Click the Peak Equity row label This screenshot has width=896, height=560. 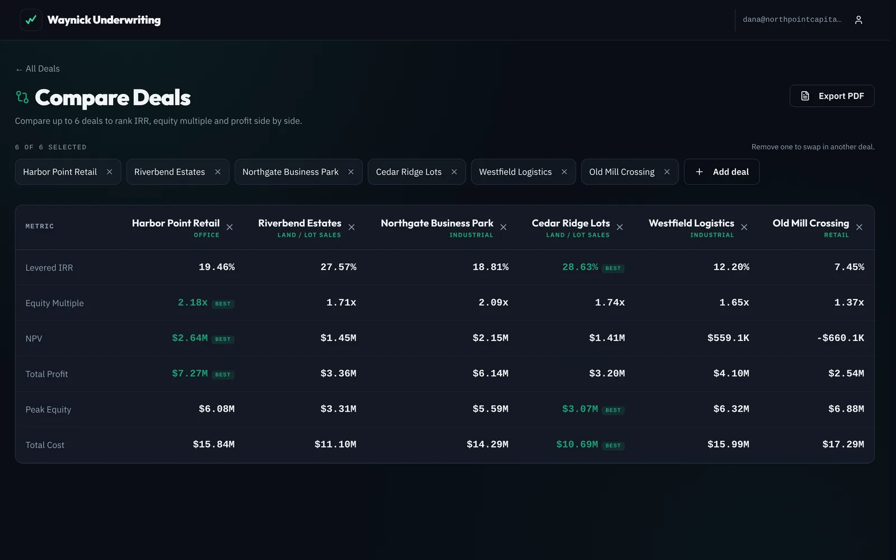(x=48, y=410)
